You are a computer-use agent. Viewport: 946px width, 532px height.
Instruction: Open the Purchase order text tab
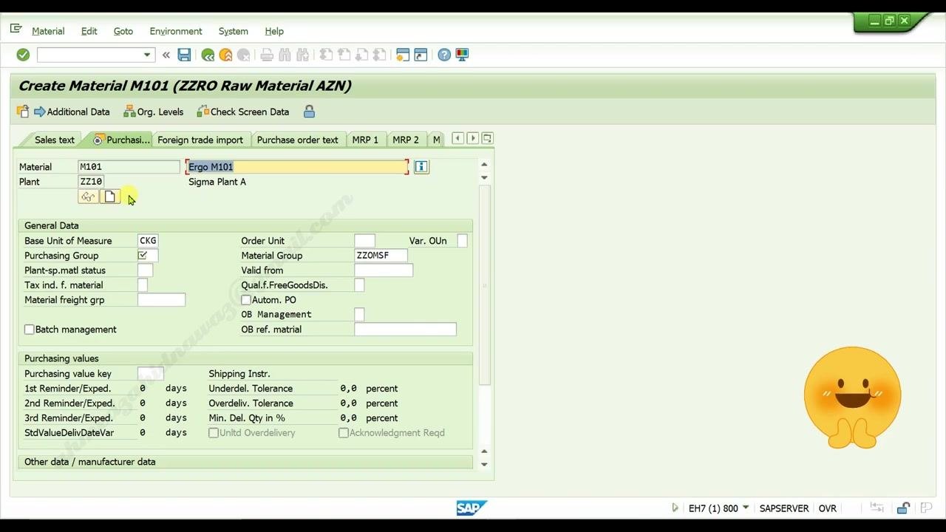[297, 140]
